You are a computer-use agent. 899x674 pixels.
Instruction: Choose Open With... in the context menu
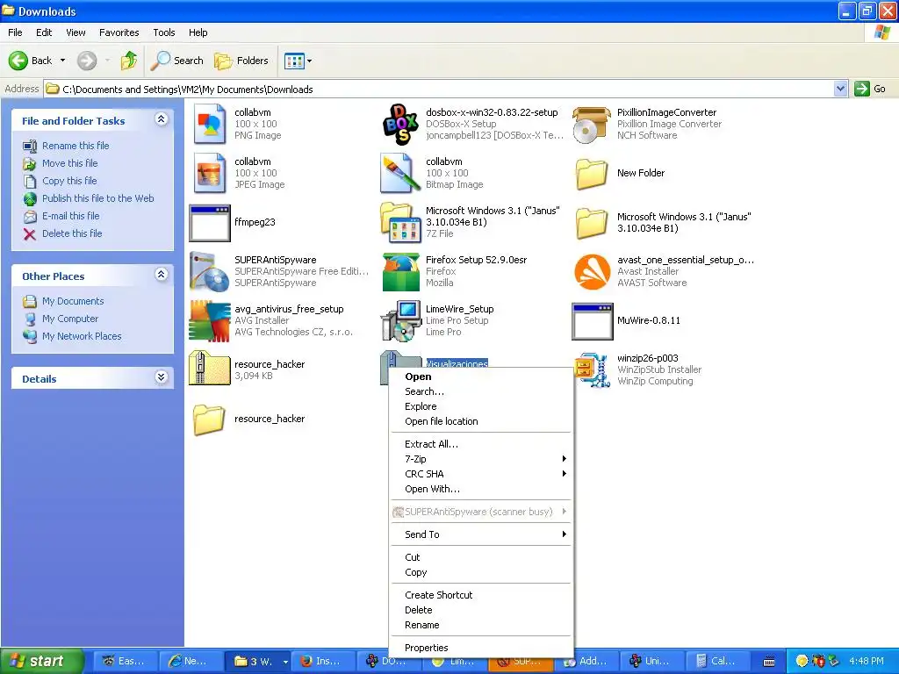pyautogui.click(x=481, y=489)
